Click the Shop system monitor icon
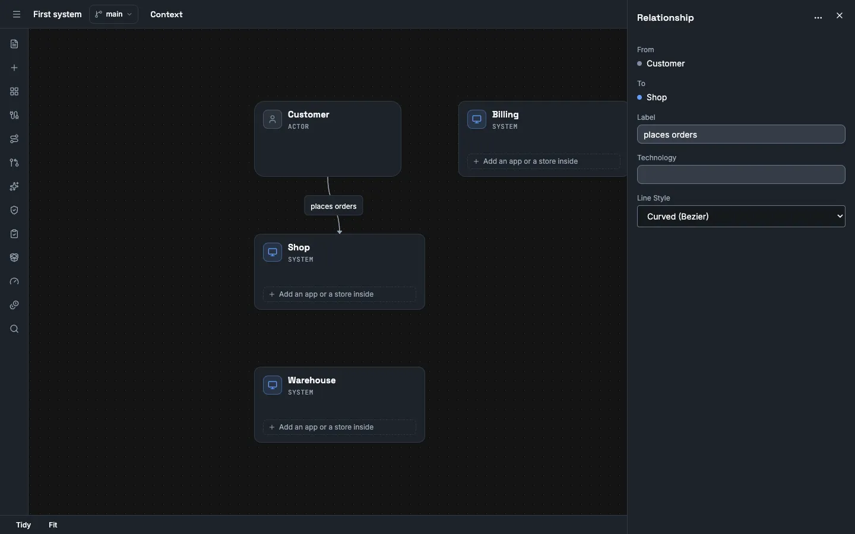Screen dimensions: 855x534 (x=273, y=252)
